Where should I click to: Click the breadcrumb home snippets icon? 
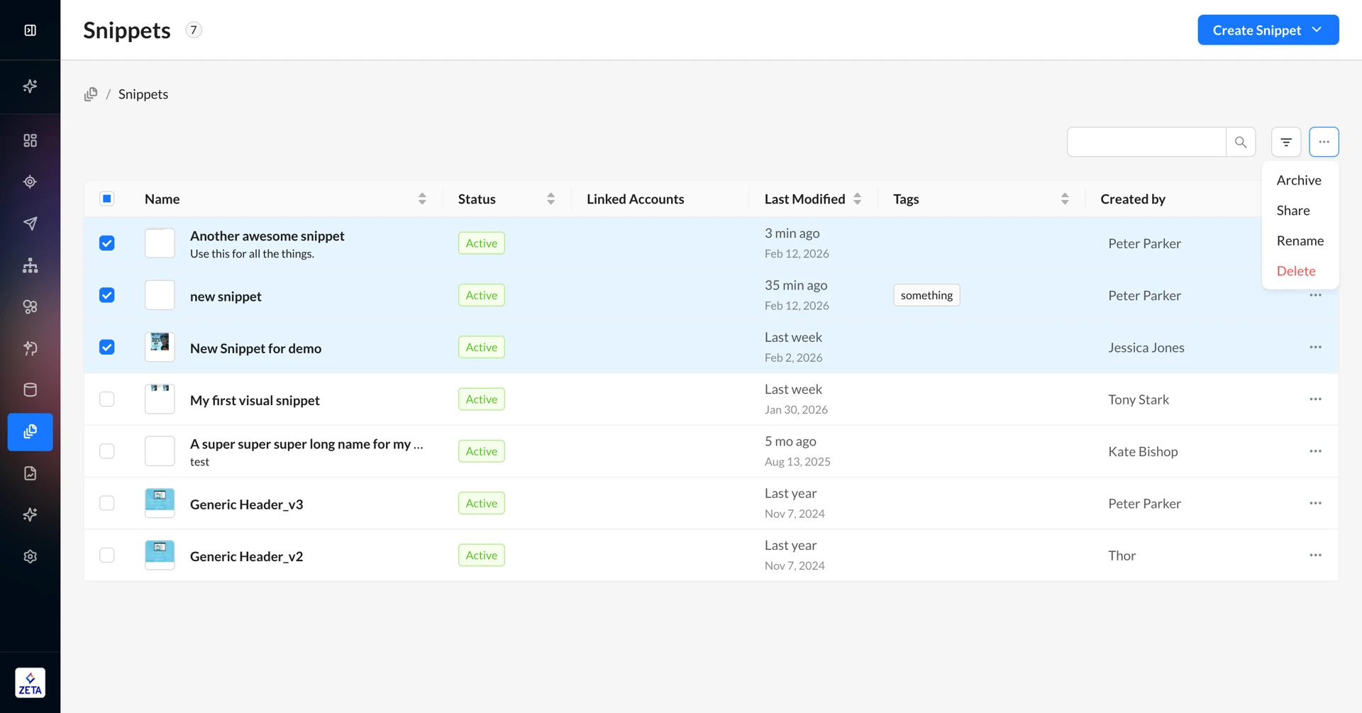tap(91, 94)
